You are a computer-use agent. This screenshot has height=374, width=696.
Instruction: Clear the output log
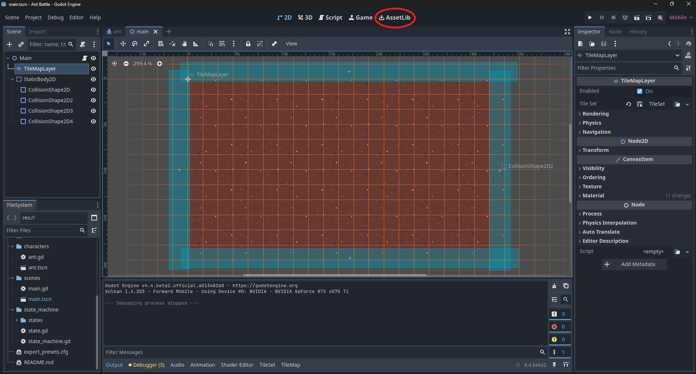pos(554,286)
